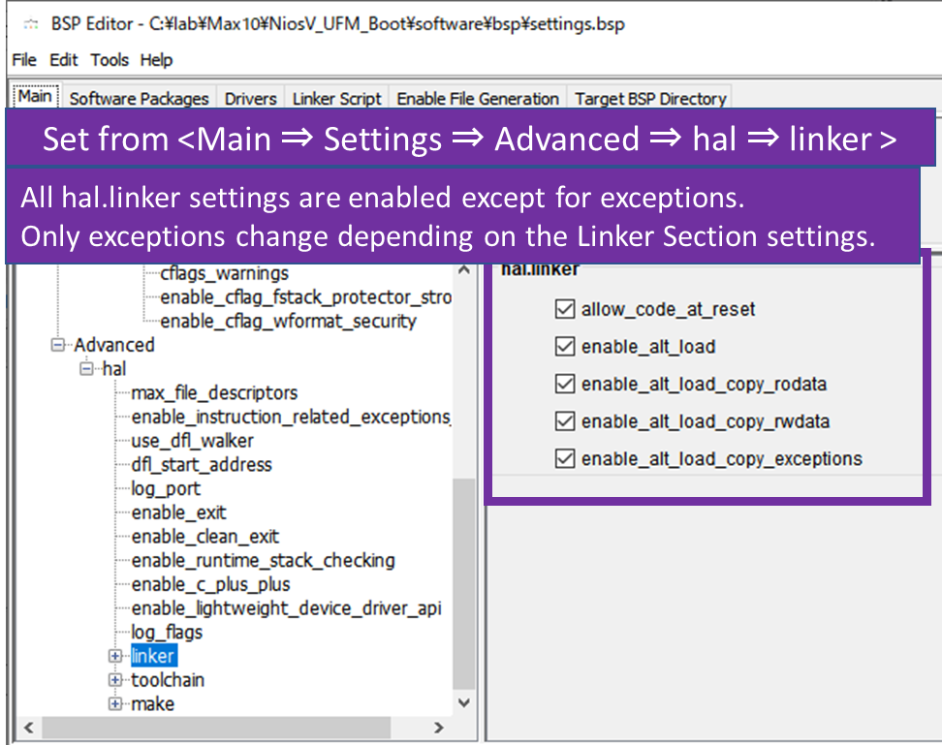Click the horizontal scrollbar left arrow
Viewport: 942px width, 745px height.
(27, 728)
